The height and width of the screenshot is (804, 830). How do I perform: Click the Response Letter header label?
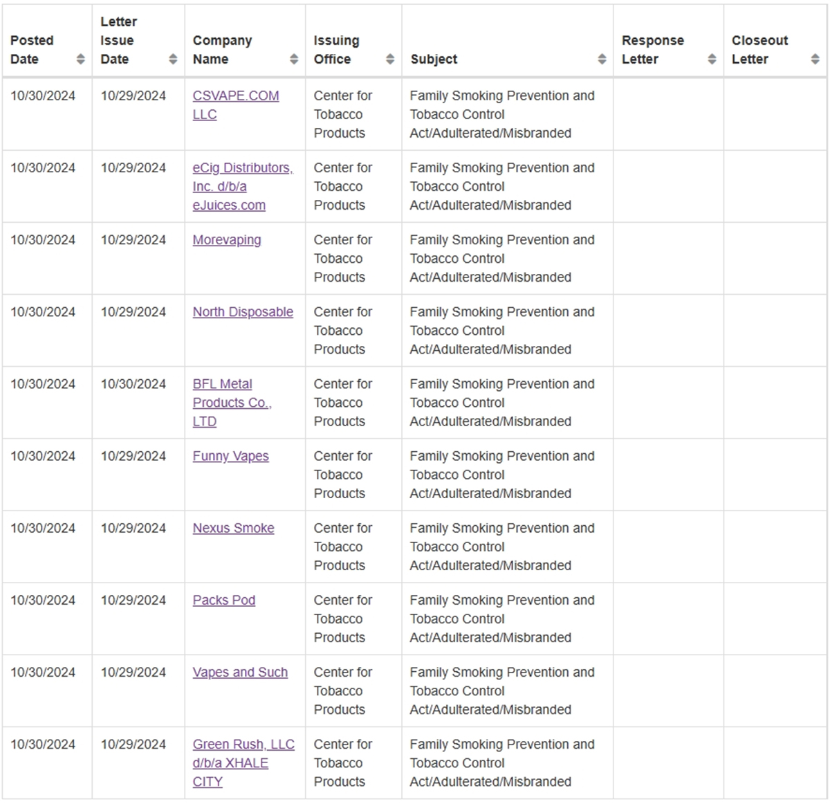click(652, 50)
